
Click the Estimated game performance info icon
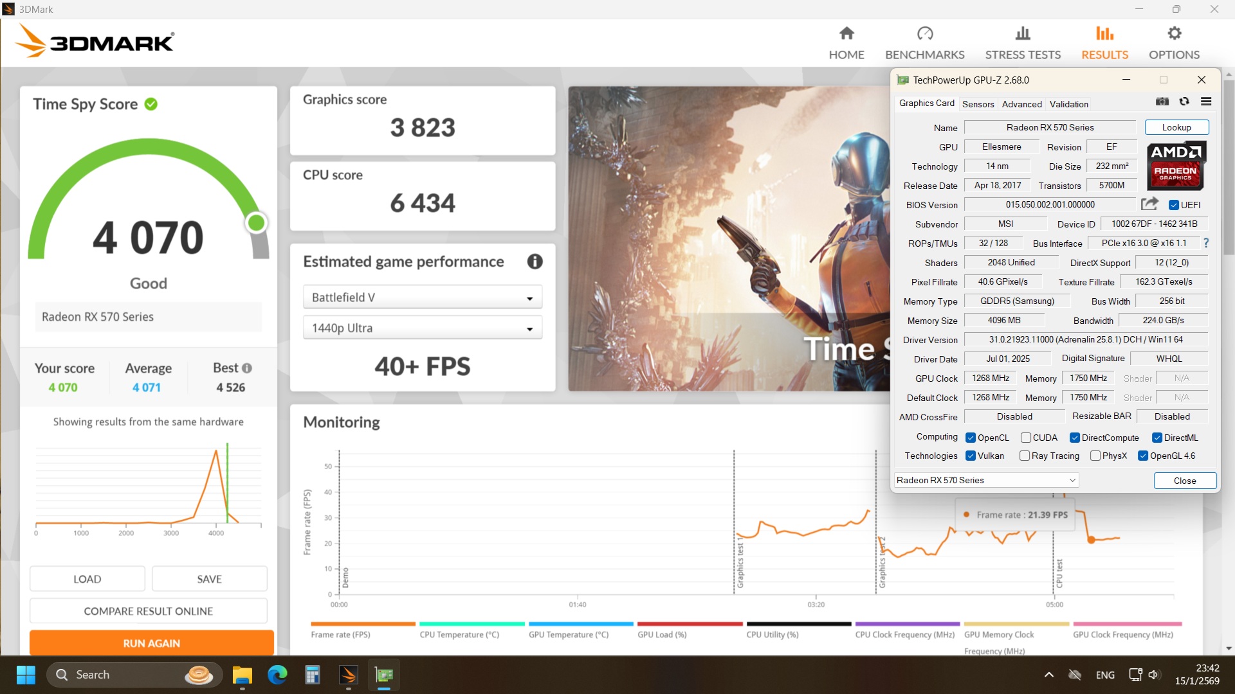point(535,262)
